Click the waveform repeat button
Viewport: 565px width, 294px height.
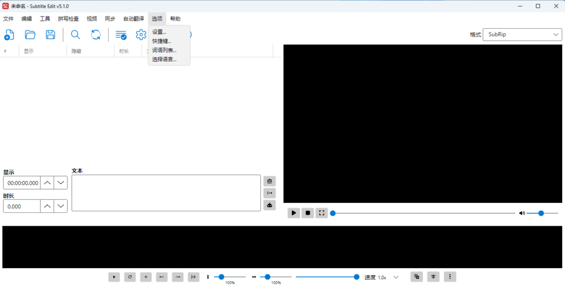130,277
